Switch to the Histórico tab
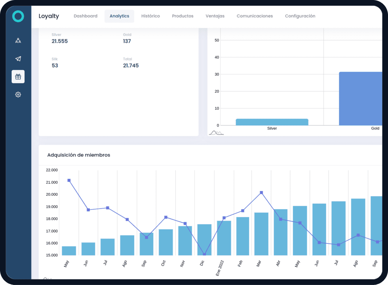Viewport: 388px width, 285px height. [150, 16]
